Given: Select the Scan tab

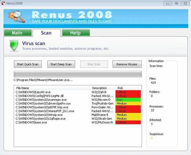Looking at the screenshot, I should coord(47,33).
